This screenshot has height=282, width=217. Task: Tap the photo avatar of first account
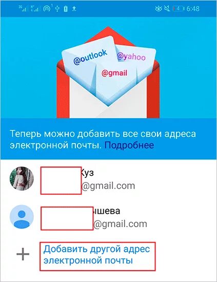point(22,178)
